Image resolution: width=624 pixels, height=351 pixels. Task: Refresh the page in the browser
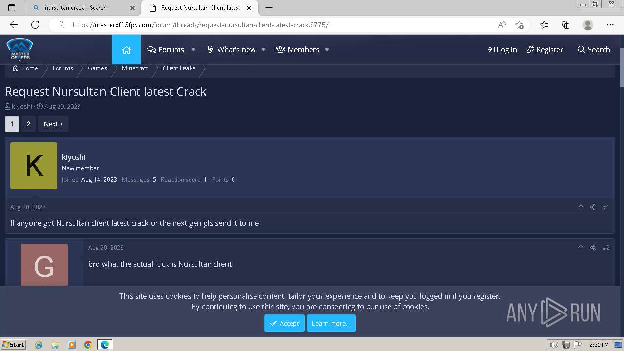click(x=35, y=25)
